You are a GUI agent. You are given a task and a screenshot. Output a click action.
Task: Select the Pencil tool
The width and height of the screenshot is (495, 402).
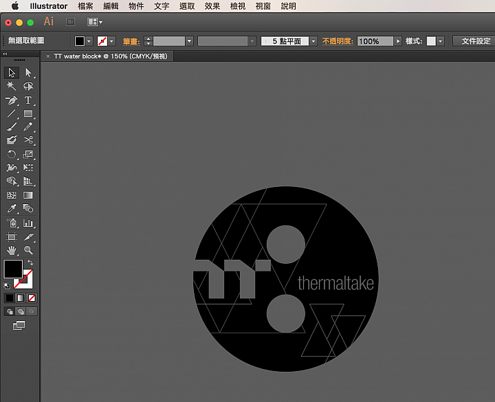28,127
